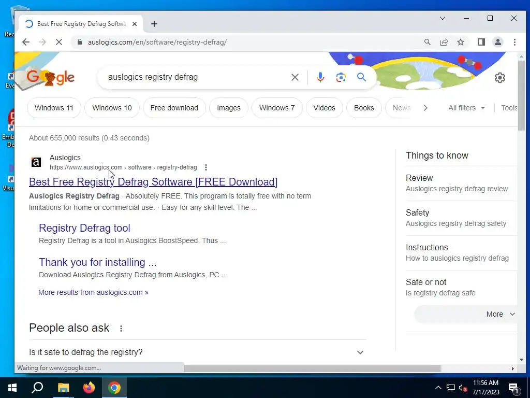Open File Explorer from the taskbar
The width and height of the screenshot is (530, 398).
[63, 388]
